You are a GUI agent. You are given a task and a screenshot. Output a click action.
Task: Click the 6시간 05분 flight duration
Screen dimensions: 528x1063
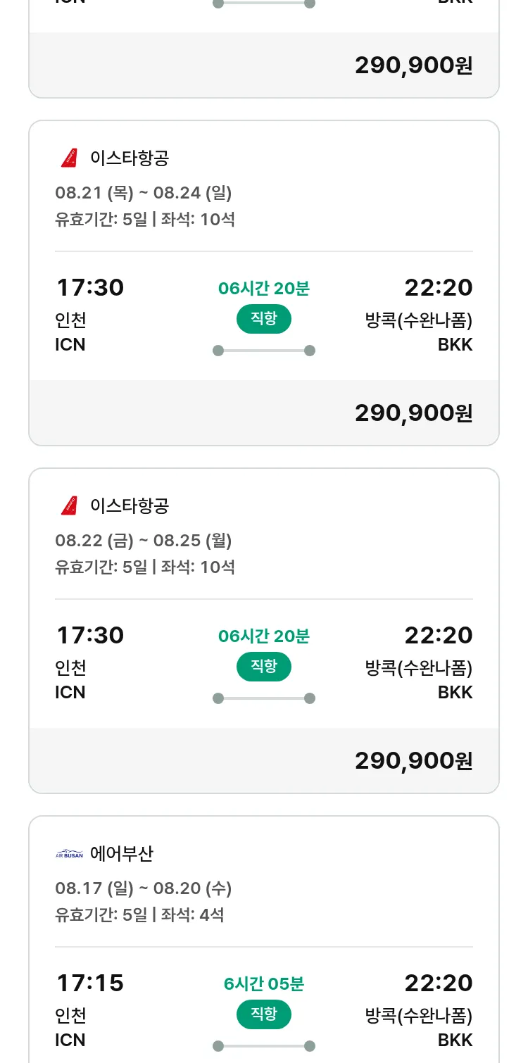point(263,984)
